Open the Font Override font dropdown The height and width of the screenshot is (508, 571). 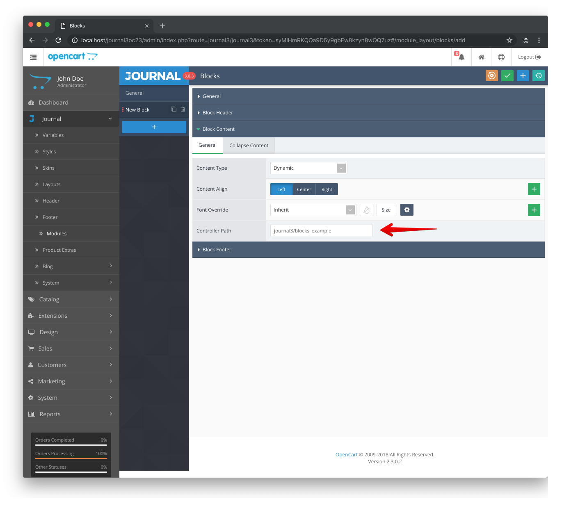tap(313, 210)
